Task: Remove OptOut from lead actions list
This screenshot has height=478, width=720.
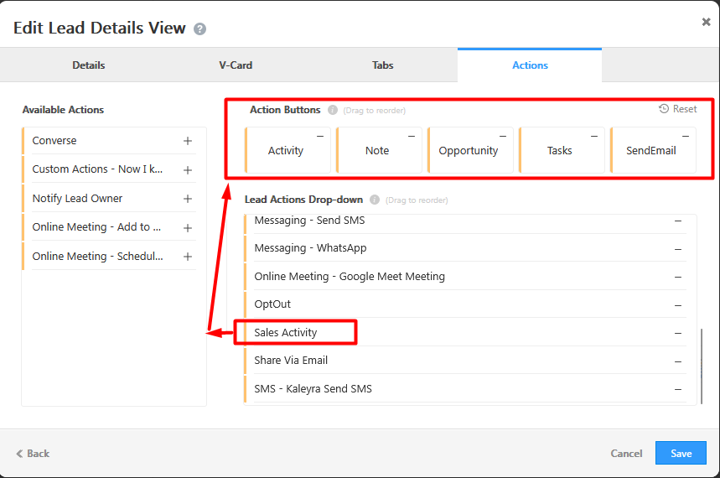Action: (677, 304)
